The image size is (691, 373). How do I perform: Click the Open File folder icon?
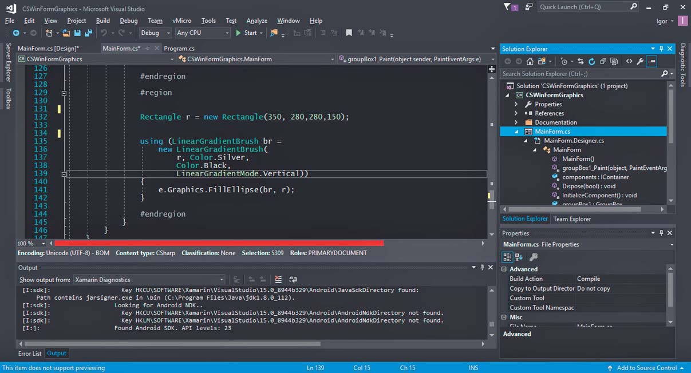(67, 33)
